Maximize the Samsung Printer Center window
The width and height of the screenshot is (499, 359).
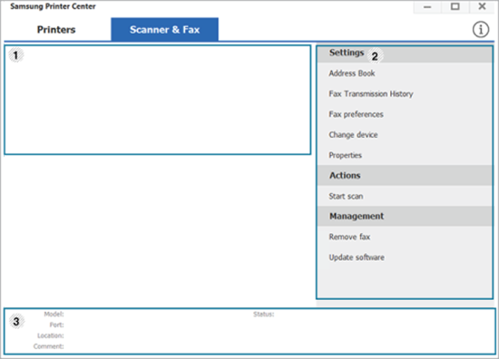point(455,6)
